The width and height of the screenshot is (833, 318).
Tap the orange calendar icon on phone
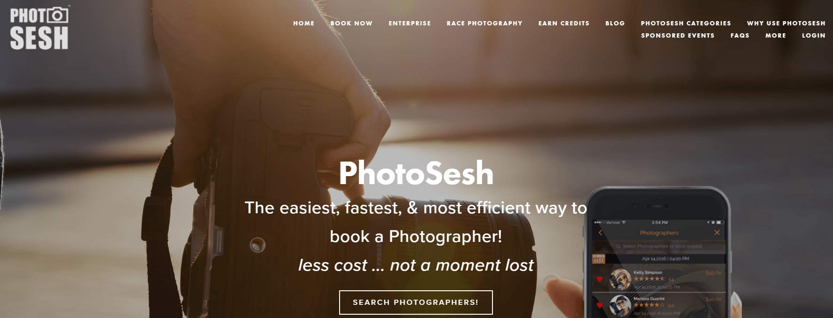tap(598, 259)
